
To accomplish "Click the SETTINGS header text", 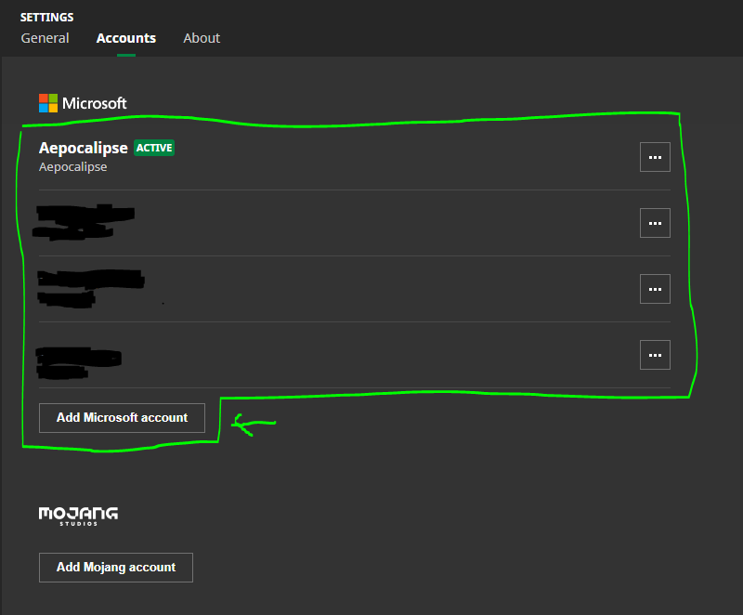I will pos(47,18).
